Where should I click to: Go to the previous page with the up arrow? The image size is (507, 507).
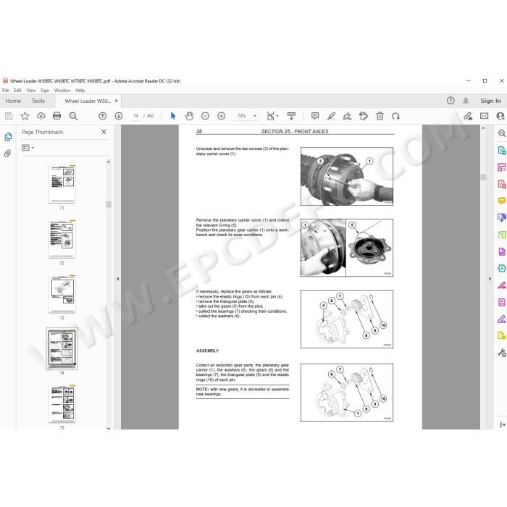click(x=103, y=116)
